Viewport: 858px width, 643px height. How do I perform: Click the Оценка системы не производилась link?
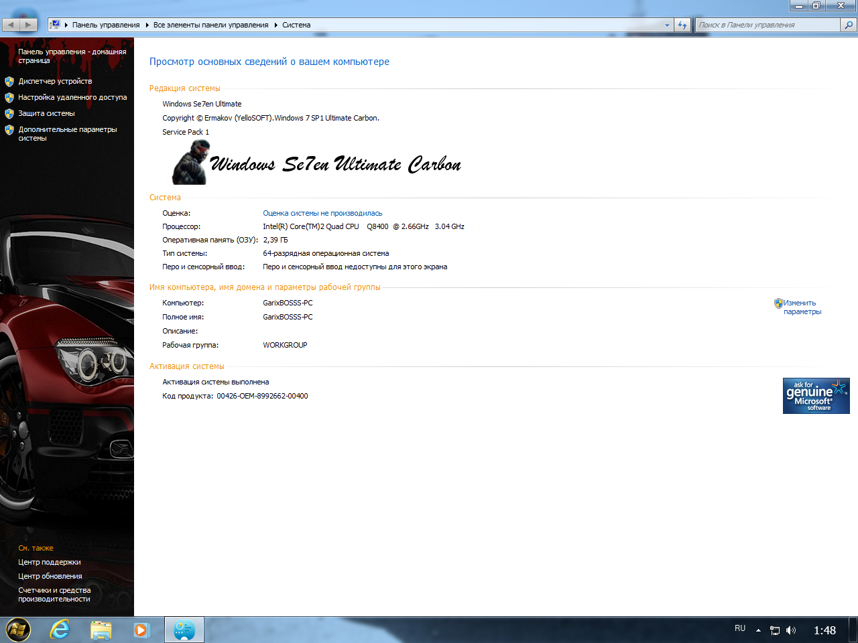322,213
